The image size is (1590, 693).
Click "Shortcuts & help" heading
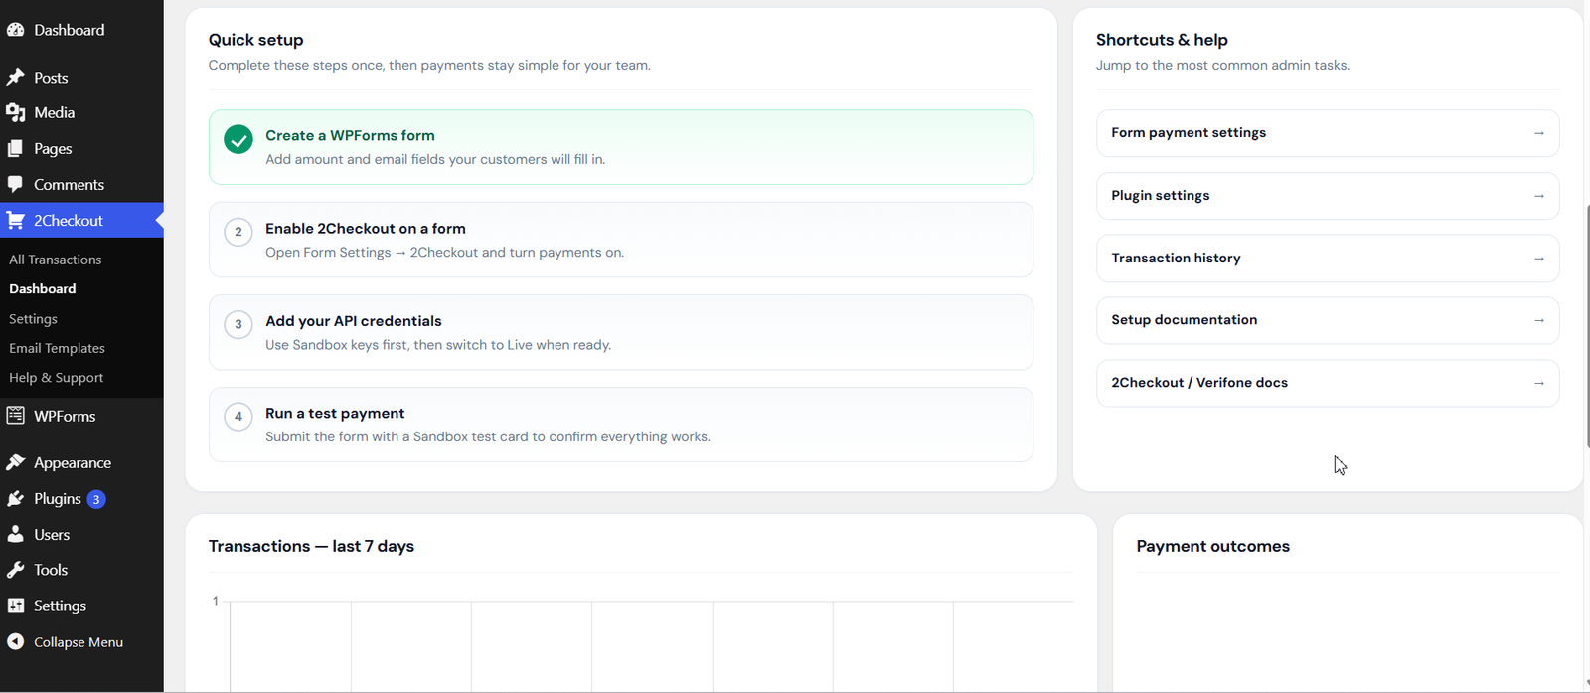click(1162, 40)
